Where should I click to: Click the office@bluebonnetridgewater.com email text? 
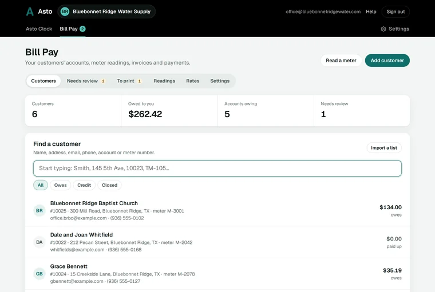click(323, 11)
